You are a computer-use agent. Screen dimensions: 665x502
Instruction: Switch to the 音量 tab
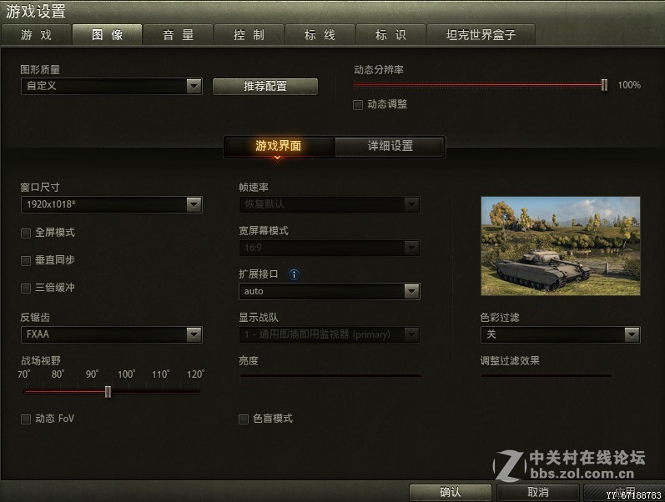tap(178, 35)
